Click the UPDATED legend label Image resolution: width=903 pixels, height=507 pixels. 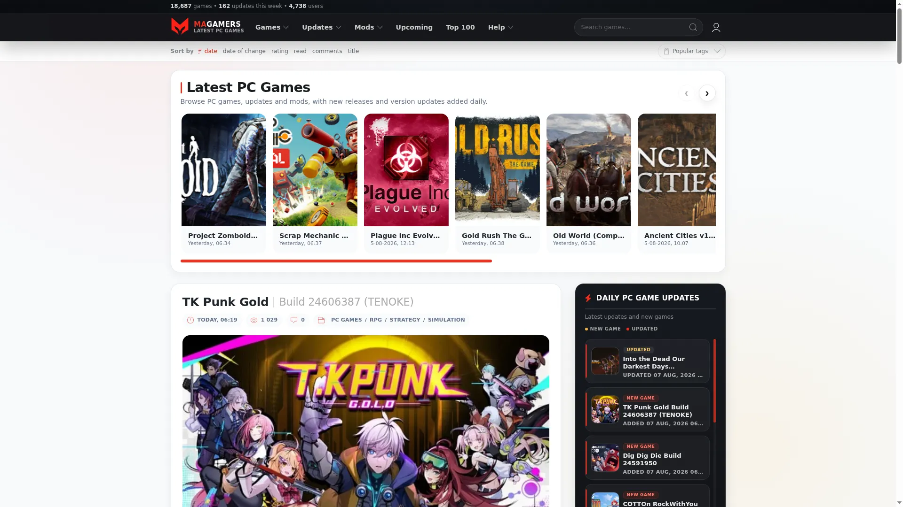click(x=644, y=329)
